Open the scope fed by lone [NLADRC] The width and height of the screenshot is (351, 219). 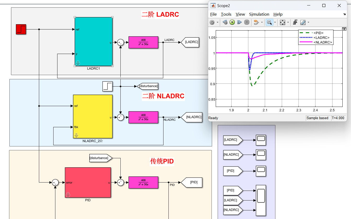pos(261,155)
